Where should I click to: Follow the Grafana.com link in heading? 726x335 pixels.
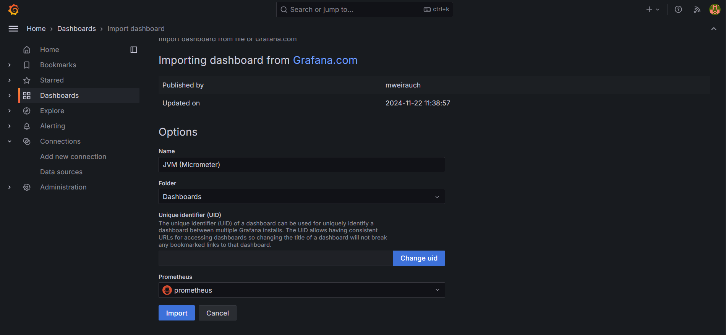(325, 60)
